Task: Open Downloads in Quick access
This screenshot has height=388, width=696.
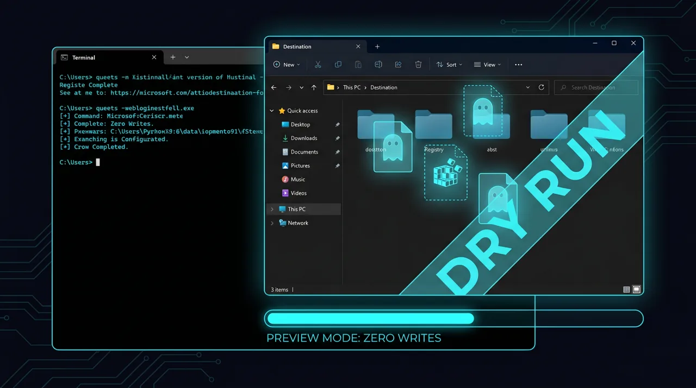Action: coord(303,138)
